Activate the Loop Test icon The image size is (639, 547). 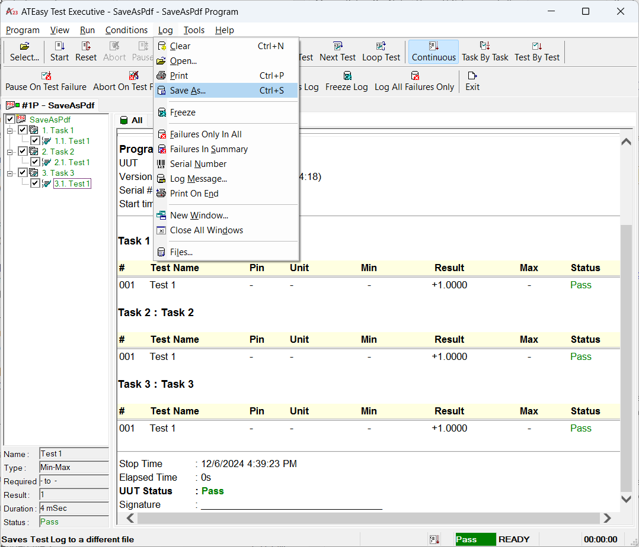(381, 52)
